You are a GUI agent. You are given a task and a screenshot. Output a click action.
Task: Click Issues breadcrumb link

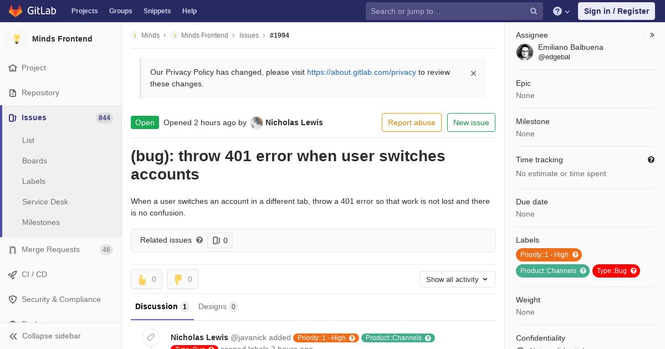249,35
